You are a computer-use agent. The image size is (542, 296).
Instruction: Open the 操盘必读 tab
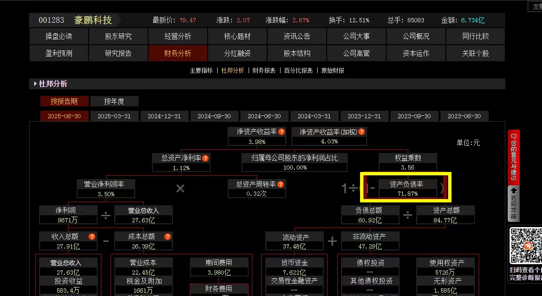(x=59, y=36)
